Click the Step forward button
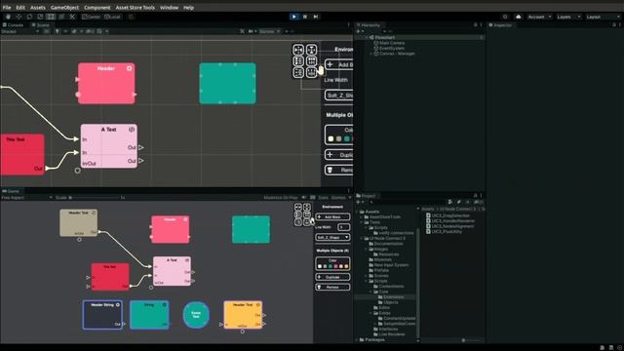 [316, 17]
